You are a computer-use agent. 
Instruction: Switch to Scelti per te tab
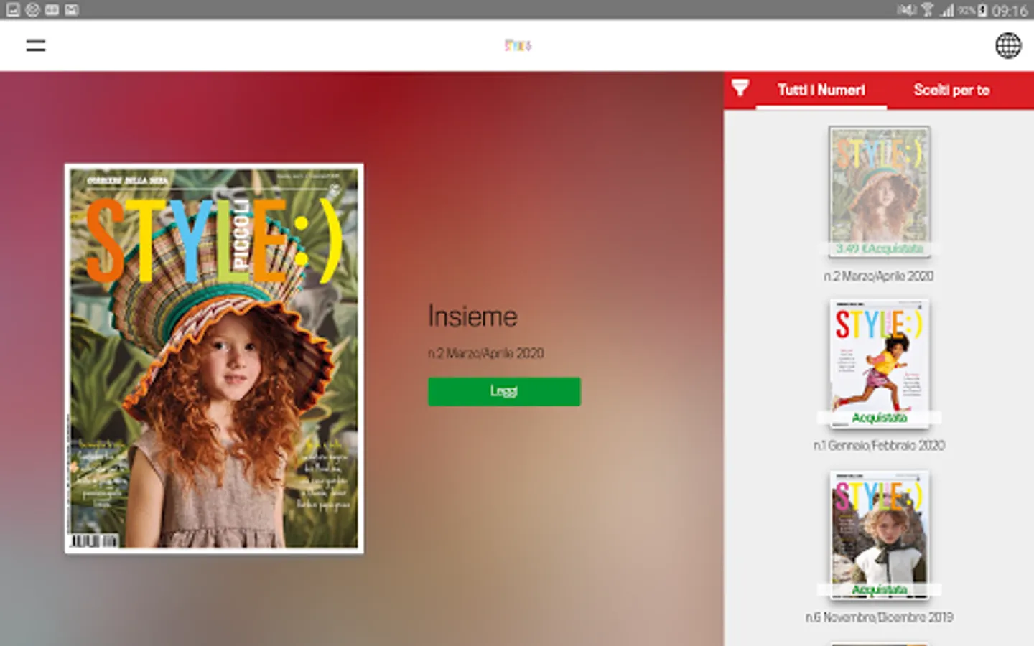coord(951,90)
